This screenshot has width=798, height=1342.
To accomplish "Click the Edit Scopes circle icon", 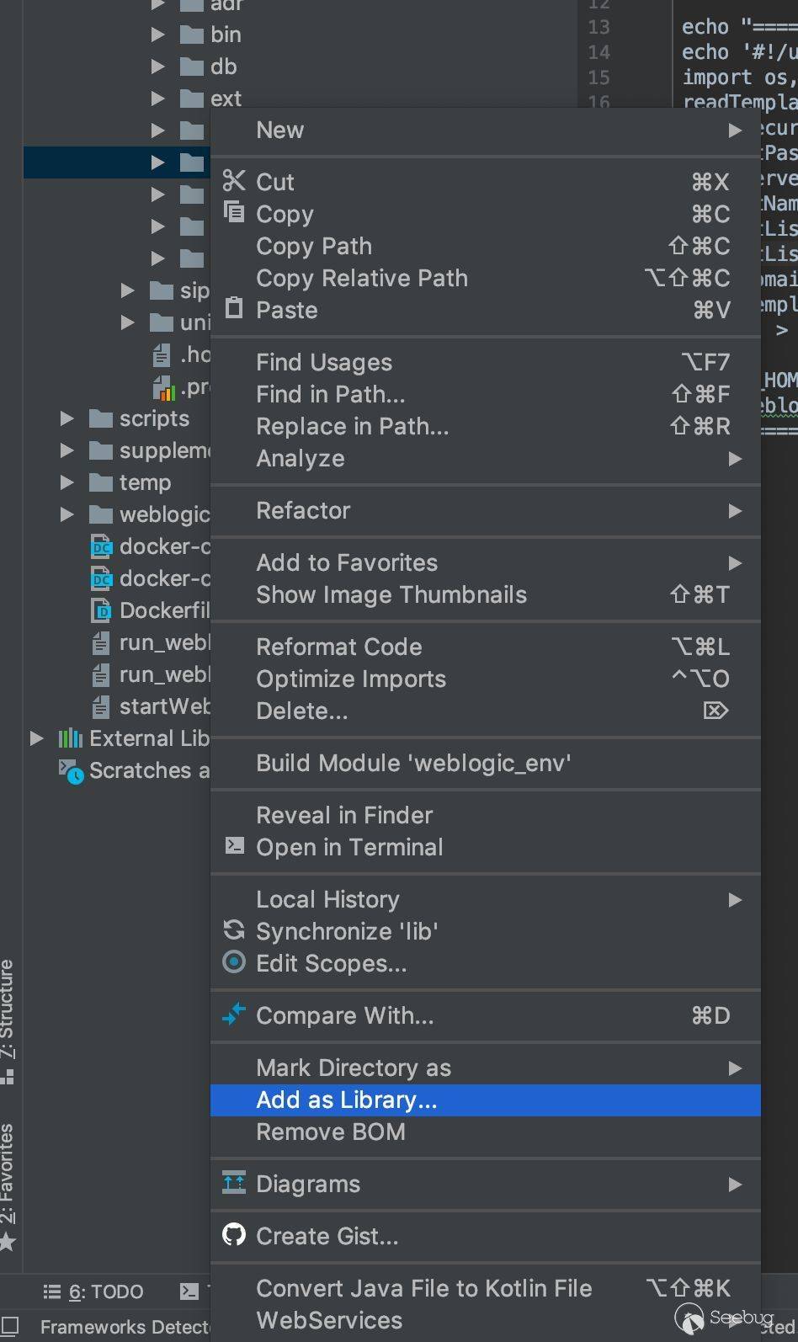I will tap(234, 962).
